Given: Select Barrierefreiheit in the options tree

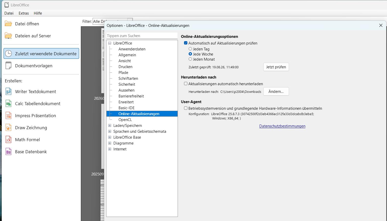Looking at the screenshot, I should click(131, 96).
